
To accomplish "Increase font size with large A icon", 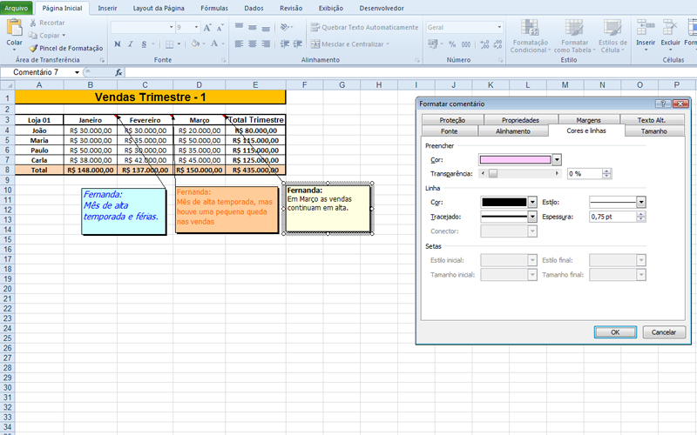I will pyautogui.click(x=207, y=28).
